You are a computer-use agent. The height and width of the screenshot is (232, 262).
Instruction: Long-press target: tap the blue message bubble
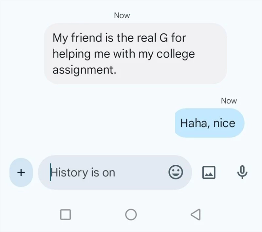point(210,123)
